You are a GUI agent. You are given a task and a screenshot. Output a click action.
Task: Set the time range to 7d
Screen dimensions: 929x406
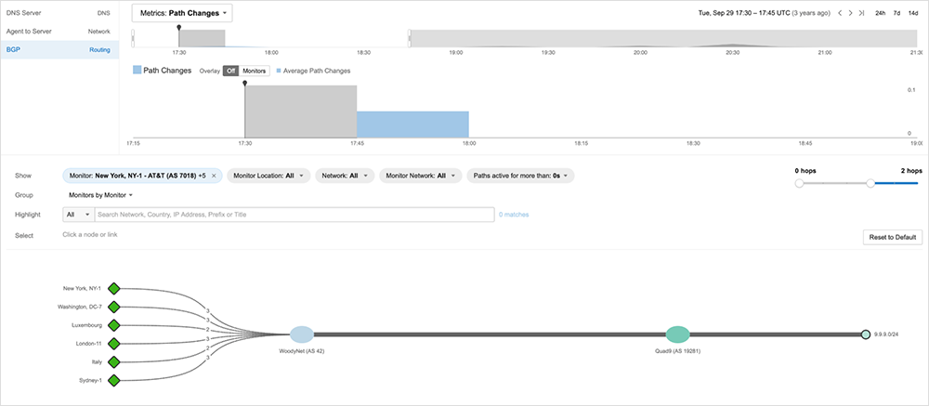(x=896, y=13)
